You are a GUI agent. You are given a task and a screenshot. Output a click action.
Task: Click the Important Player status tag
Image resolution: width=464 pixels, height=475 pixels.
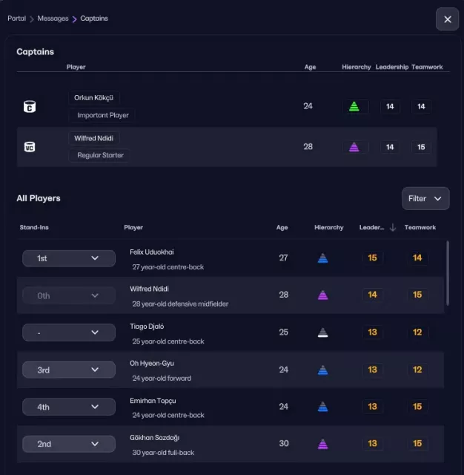click(x=103, y=115)
